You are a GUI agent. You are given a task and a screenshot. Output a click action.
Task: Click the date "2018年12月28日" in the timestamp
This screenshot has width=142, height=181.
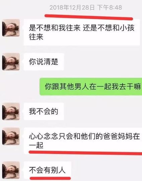tap(72, 8)
